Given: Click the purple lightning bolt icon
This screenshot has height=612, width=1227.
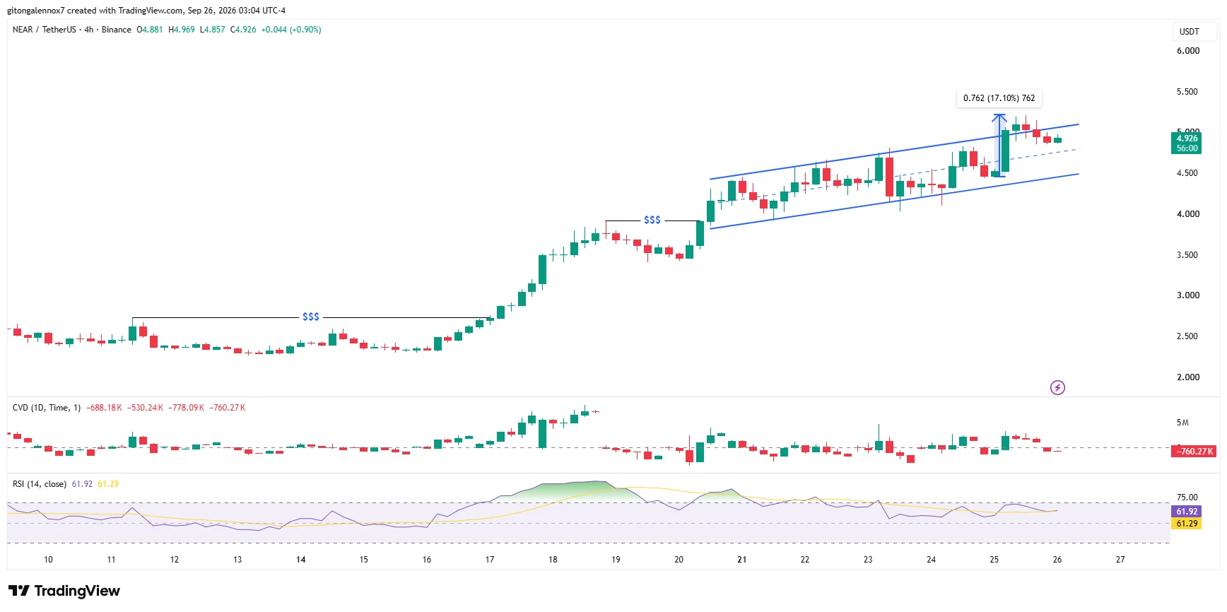Looking at the screenshot, I should click(x=1057, y=387).
